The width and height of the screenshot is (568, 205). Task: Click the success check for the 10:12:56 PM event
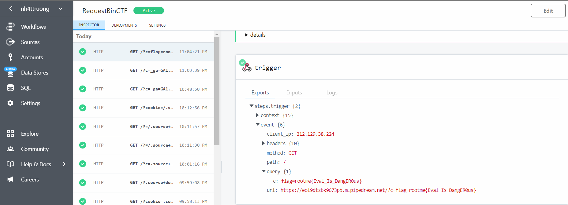83,108
